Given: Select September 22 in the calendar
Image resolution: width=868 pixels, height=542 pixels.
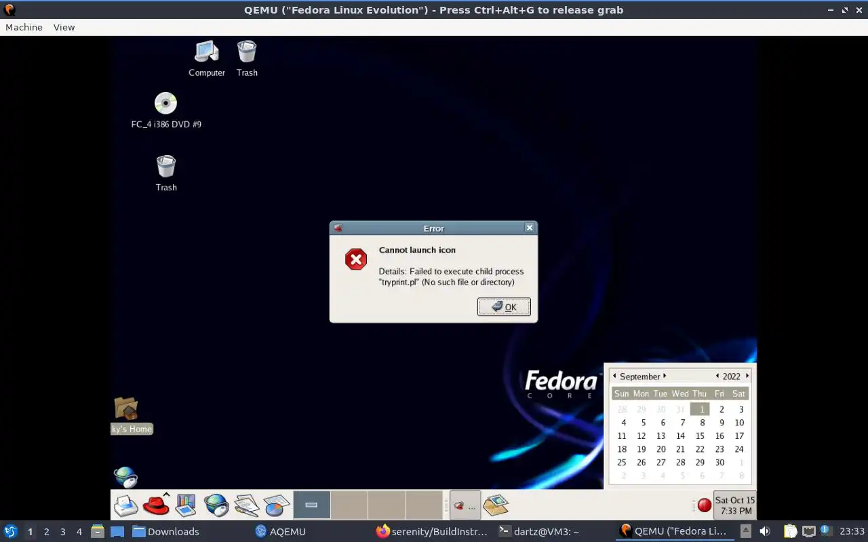Looking at the screenshot, I should 700,449.
